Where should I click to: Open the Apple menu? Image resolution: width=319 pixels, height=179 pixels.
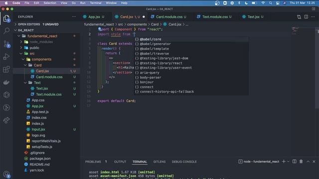coord(6,3)
